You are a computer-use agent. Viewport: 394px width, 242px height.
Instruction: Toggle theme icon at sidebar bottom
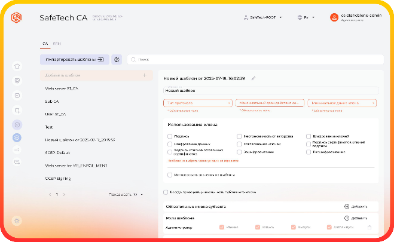pos(17,220)
